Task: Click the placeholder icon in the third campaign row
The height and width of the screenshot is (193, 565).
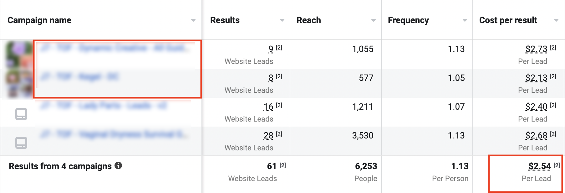Action: pos(21,114)
